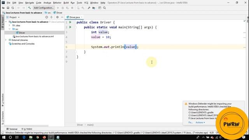This screenshot has height=140, width=249.
Task: Click run gutter arrow beside class Driver
Action: point(70,22)
